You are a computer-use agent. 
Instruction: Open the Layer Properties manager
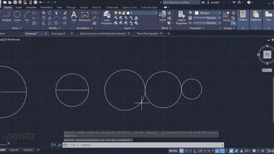tap(107, 18)
